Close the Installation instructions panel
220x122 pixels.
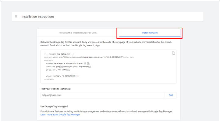pyautogui.click(x=16, y=16)
